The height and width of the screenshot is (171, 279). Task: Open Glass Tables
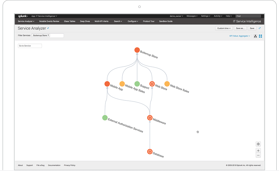[x=70, y=21]
